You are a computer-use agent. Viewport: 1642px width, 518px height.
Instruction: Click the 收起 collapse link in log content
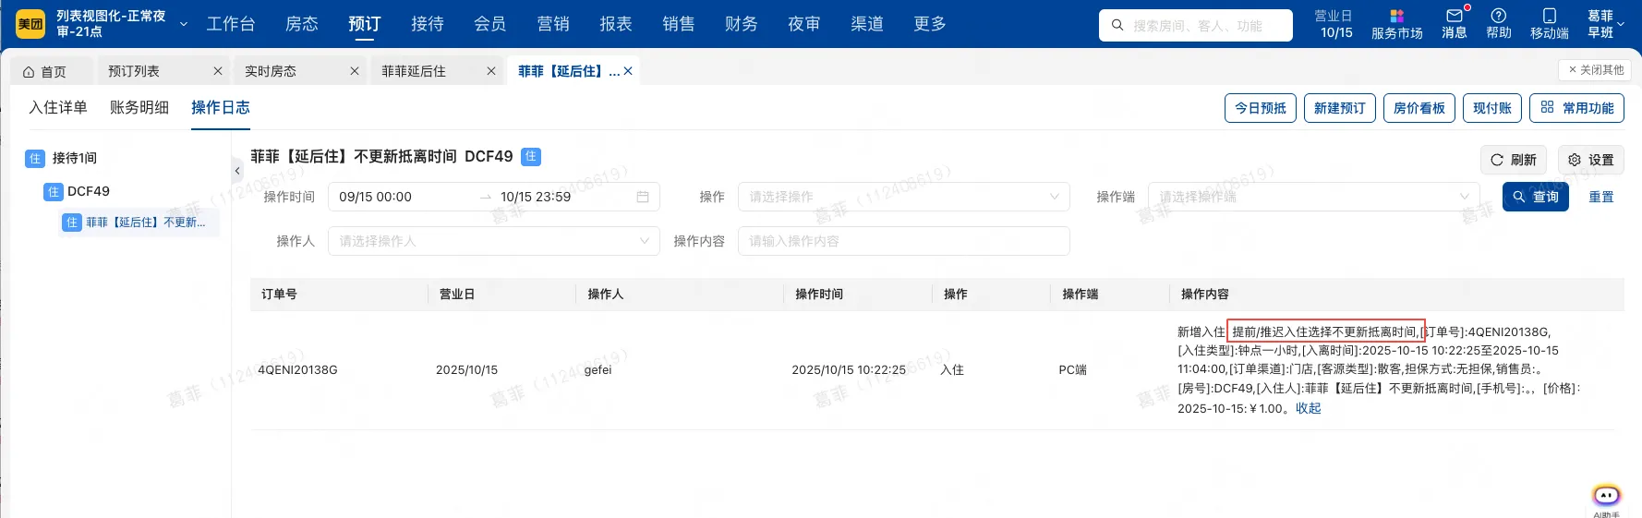1309,408
